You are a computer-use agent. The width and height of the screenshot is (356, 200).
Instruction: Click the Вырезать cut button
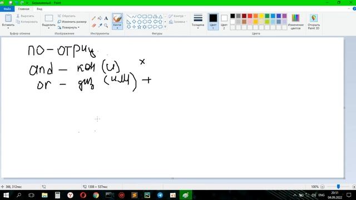coord(25,16)
